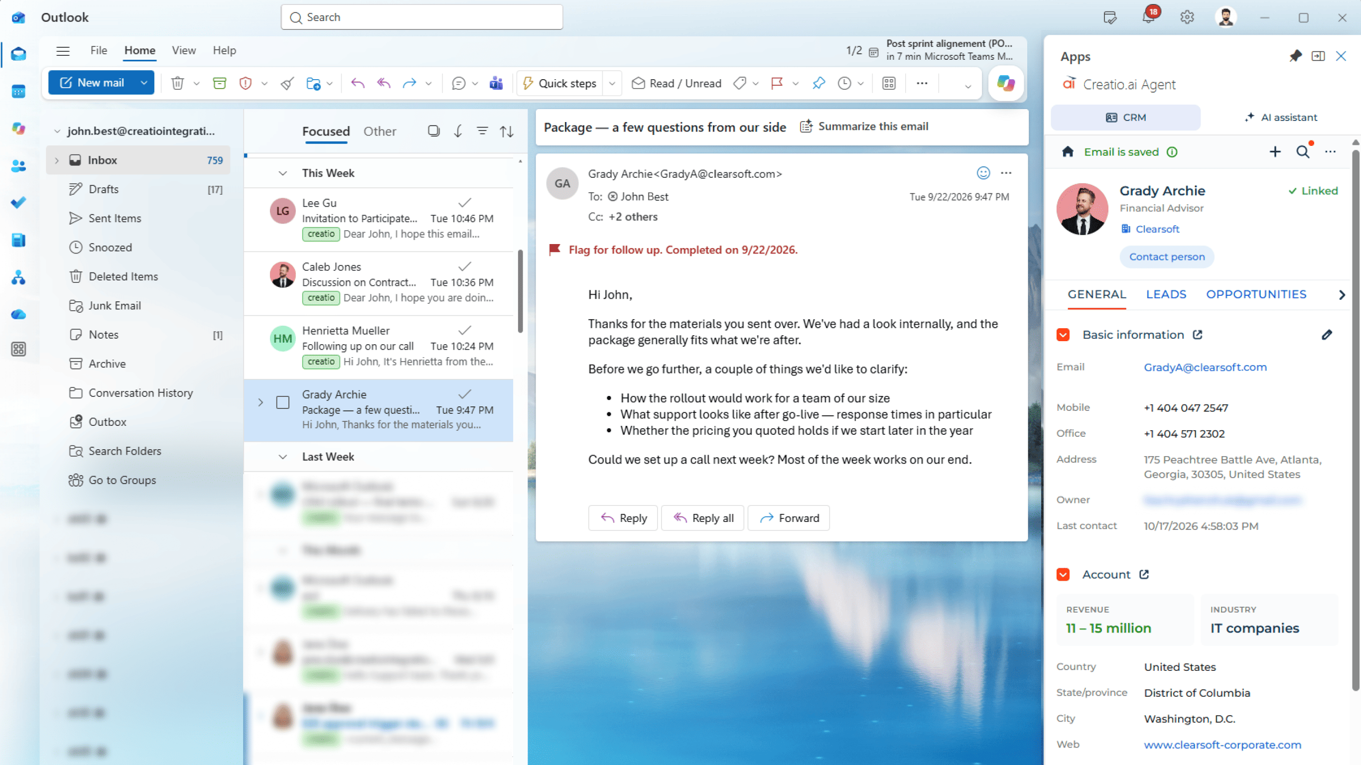Click the message list scrollbar thumb
This screenshot has width=1361, height=765.
[520, 290]
